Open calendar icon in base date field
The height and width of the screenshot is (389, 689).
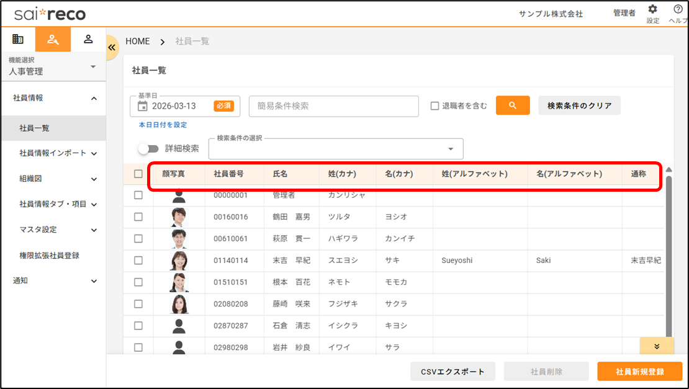click(x=142, y=106)
